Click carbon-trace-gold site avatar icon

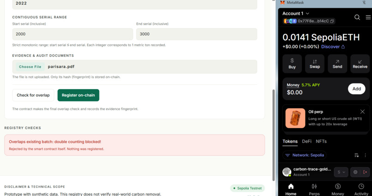[287, 172]
